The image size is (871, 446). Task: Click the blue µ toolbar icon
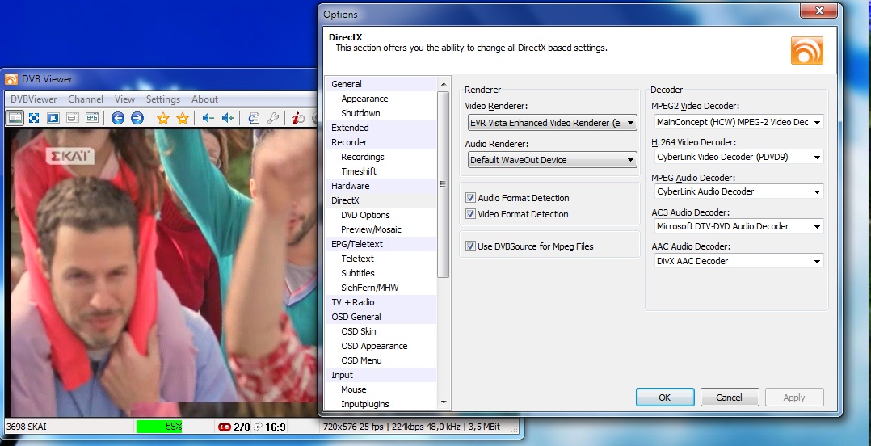pyautogui.click(x=53, y=118)
